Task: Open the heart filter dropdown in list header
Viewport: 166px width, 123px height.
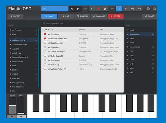Action: (x=45, y=30)
